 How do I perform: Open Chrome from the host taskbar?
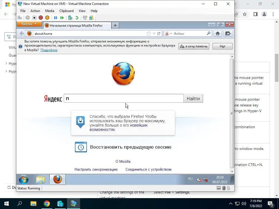pyautogui.click(x=47, y=204)
